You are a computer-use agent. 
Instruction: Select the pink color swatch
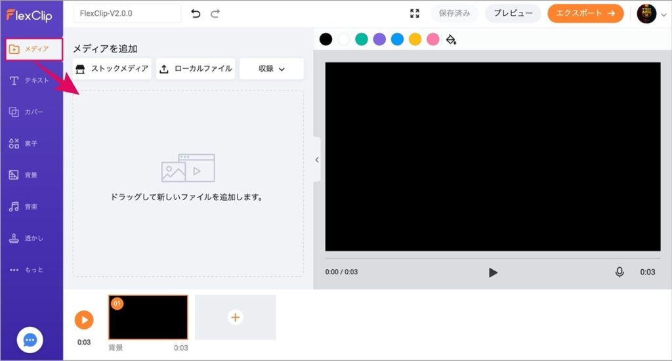tap(433, 39)
